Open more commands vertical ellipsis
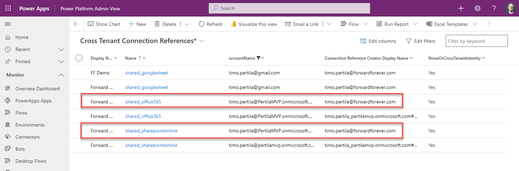Viewport: 519px width, 171px height. 489,24
